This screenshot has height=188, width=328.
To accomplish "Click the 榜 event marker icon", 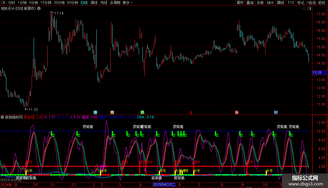I will 112,112.
